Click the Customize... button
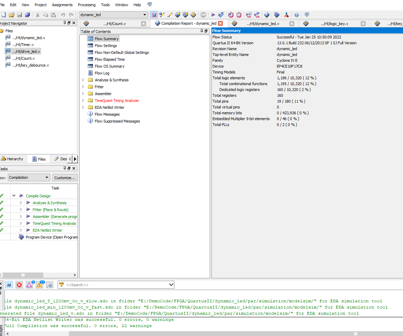Viewport: 403px width, 336px height. [65, 178]
